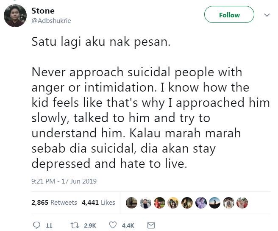Viewport: 278px width, 231px height.
Task: Open the @Adbshukrie handle link
Action: pos(51,21)
